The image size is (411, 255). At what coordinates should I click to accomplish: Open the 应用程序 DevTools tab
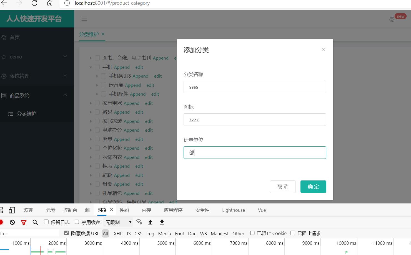(x=173, y=210)
